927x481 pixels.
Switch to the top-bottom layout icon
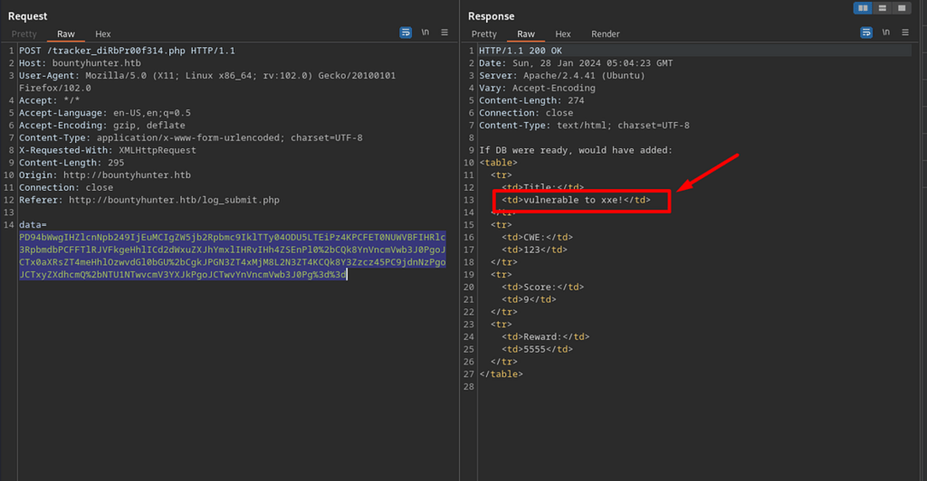pyautogui.click(x=883, y=8)
